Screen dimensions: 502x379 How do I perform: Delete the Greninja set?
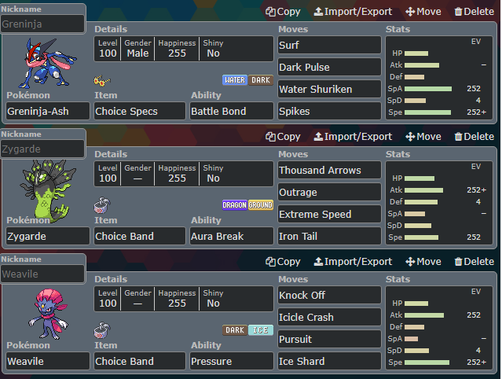click(x=475, y=12)
